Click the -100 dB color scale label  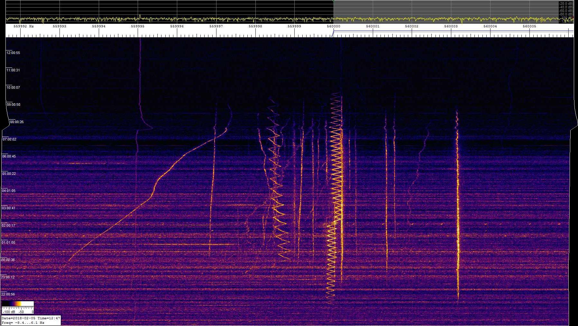(x=9, y=312)
